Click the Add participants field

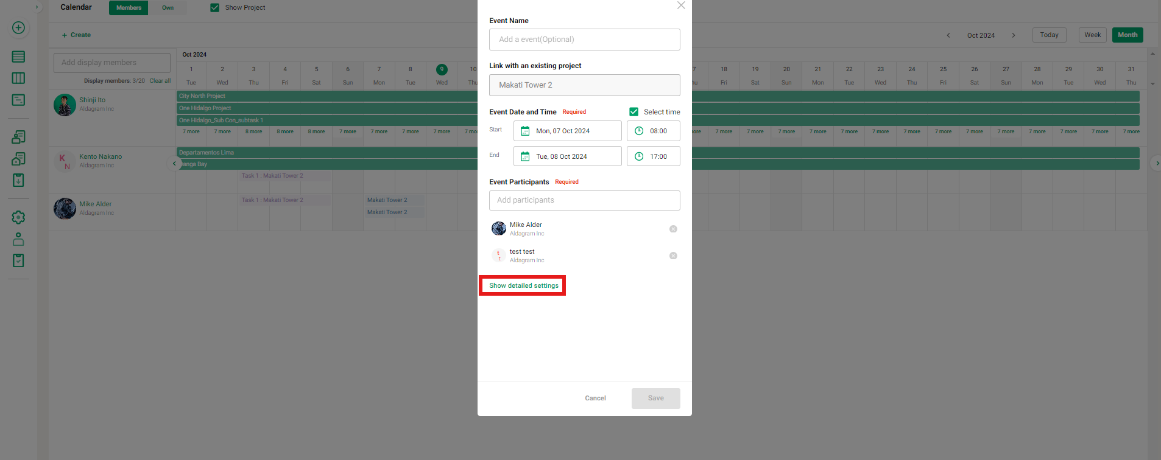(x=584, y=200)
